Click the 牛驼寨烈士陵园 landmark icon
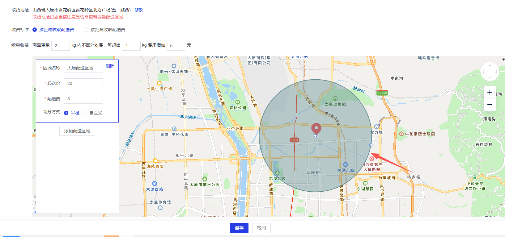This screenshot has width=505, height=237. 401,134
